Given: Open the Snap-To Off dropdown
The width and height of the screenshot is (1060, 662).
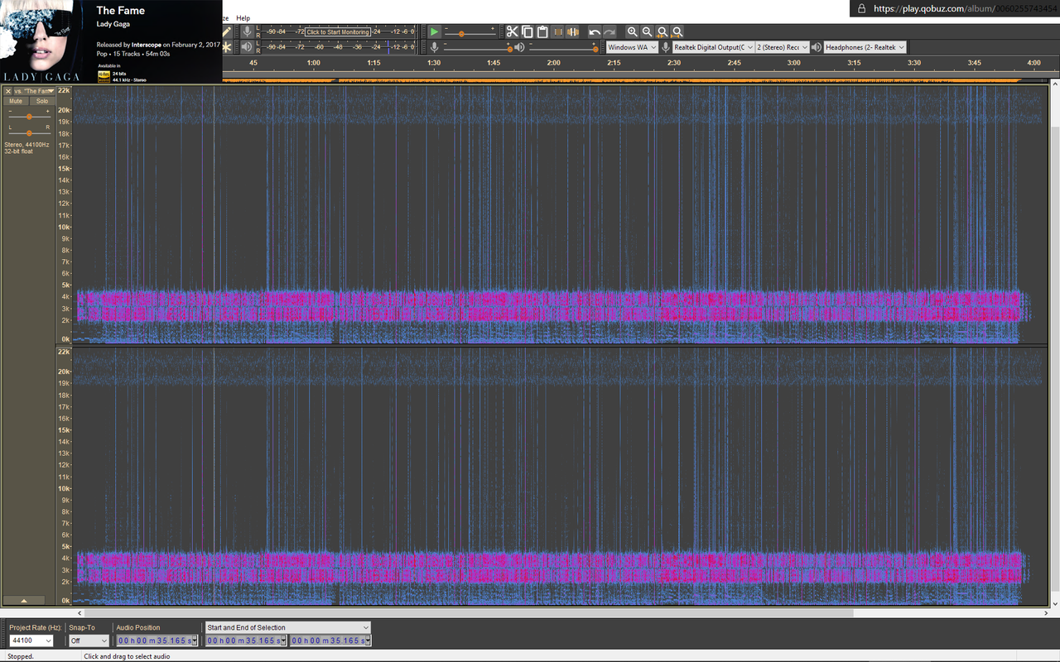Looking at the screenshot, I should (x=87, y=640).
